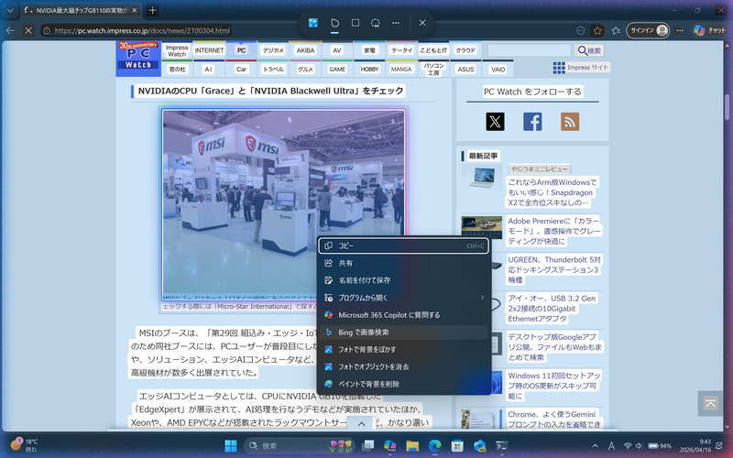Open article アイ・オー、USB 3.2 Gen 2x2接続

coord(552,309)
